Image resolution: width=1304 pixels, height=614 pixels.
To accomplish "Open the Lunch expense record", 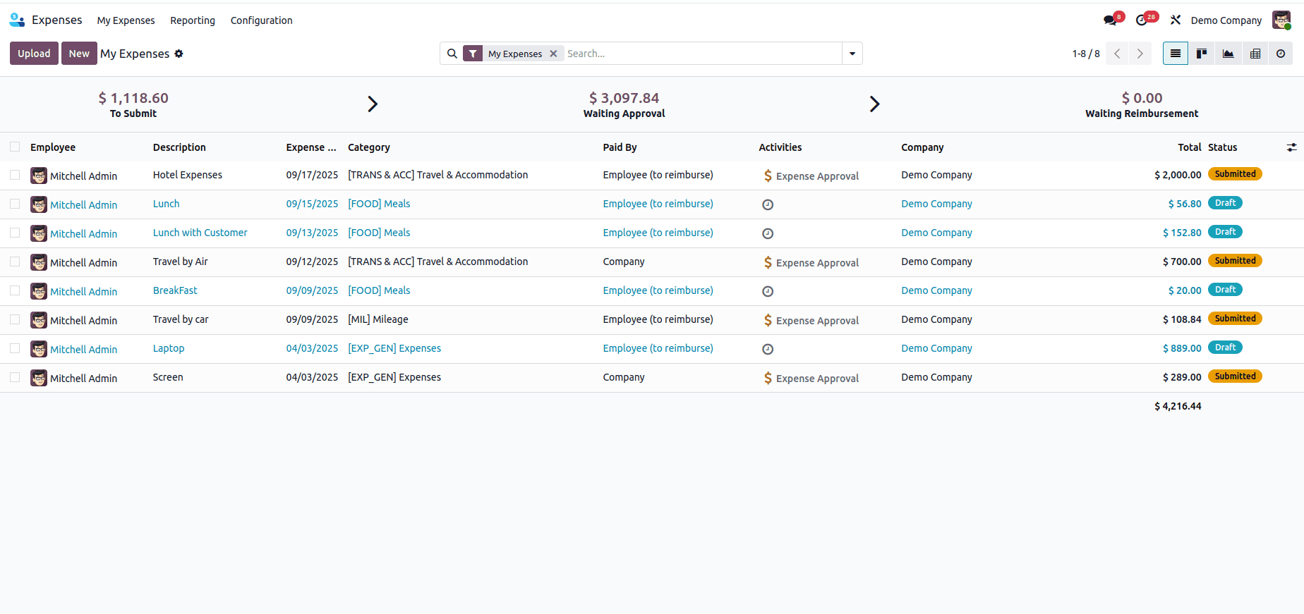I will (x=166, y=204).
